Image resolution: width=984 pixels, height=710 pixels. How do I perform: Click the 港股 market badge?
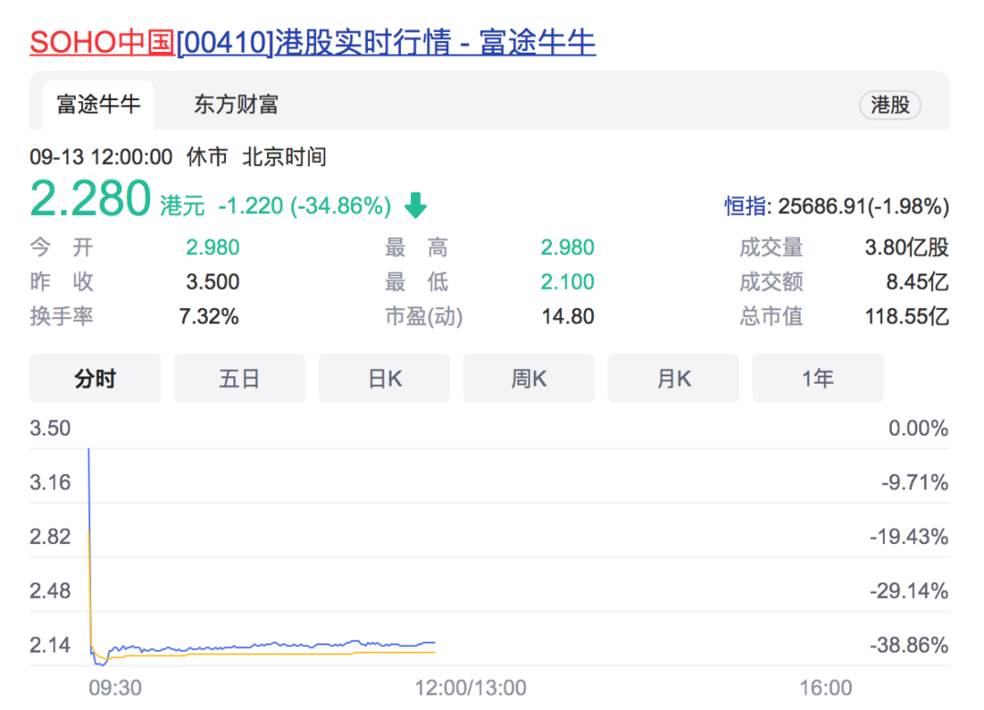(x=889, y=105)
